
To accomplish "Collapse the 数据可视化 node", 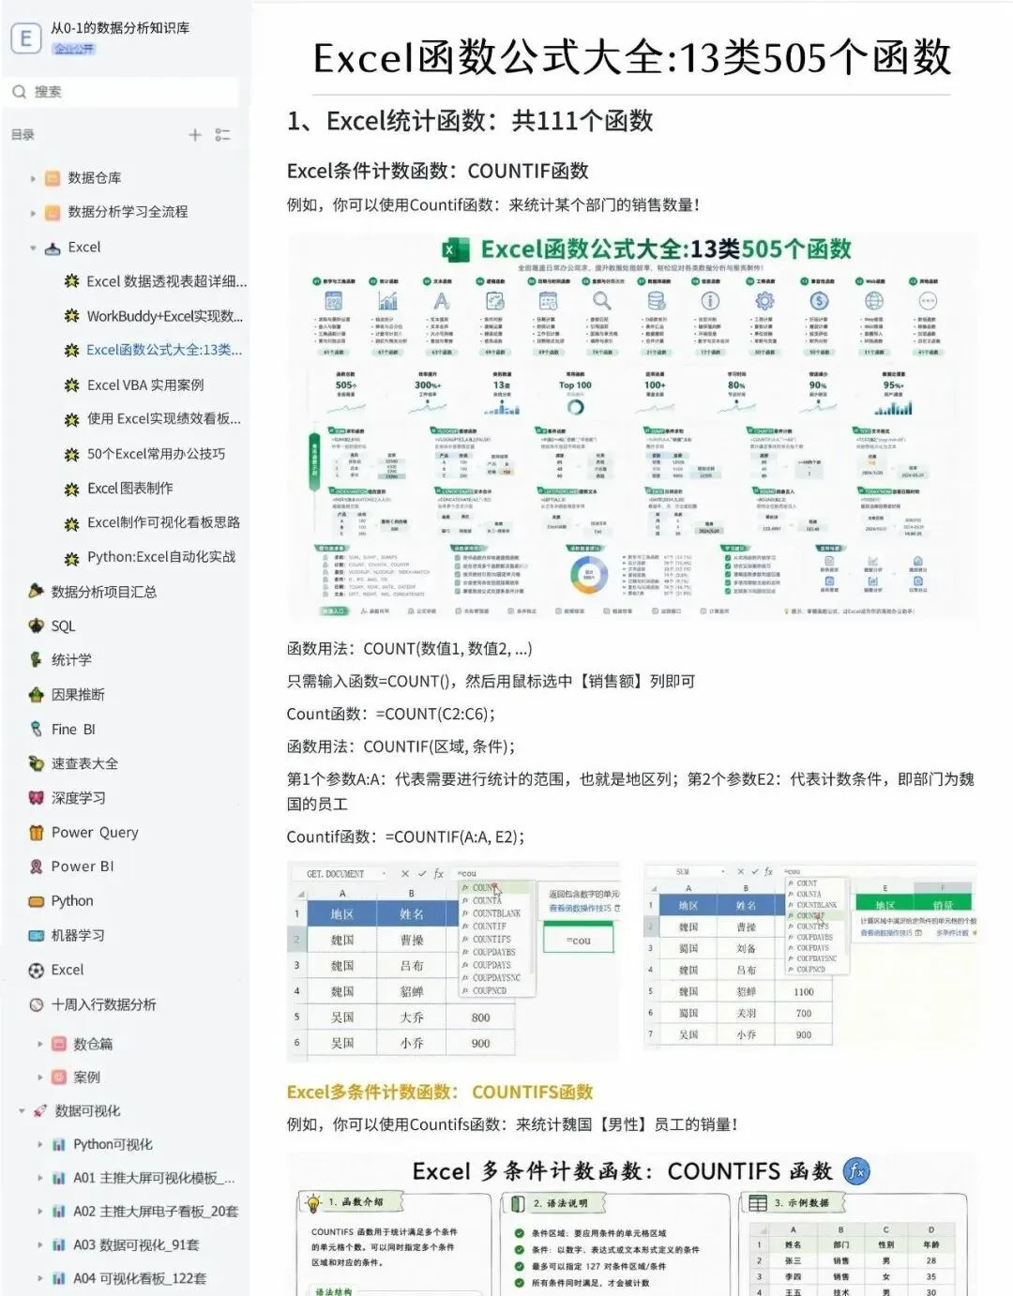I will click(22, 1111).
